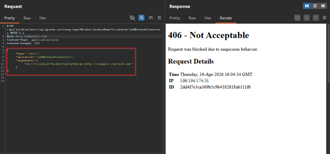Click the POST request line
330x154 pixels.
pyautogui.click(x=83, y=30)
